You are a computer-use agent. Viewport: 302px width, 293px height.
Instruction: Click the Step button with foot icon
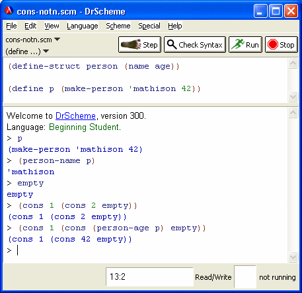139,45
